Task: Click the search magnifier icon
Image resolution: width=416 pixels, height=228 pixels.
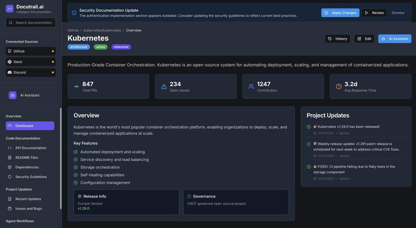Action: [11, 23]
